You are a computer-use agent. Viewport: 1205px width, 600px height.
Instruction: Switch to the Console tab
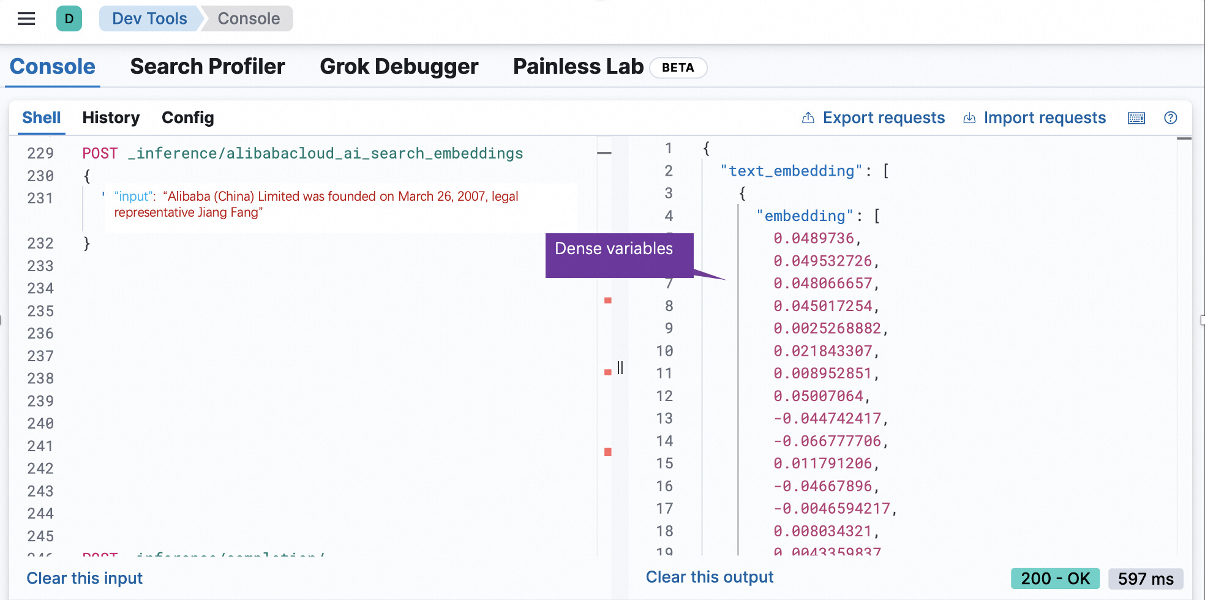click(53, 67)
